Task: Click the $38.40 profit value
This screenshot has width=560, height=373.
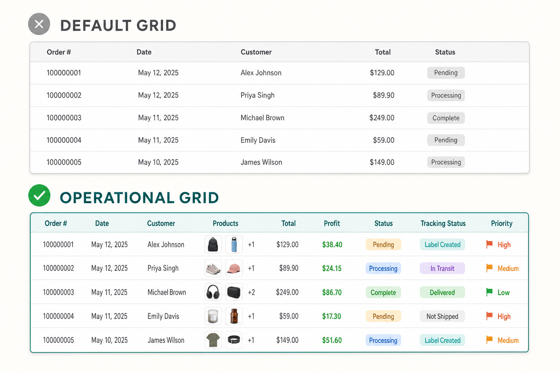Action: [332, 244]
